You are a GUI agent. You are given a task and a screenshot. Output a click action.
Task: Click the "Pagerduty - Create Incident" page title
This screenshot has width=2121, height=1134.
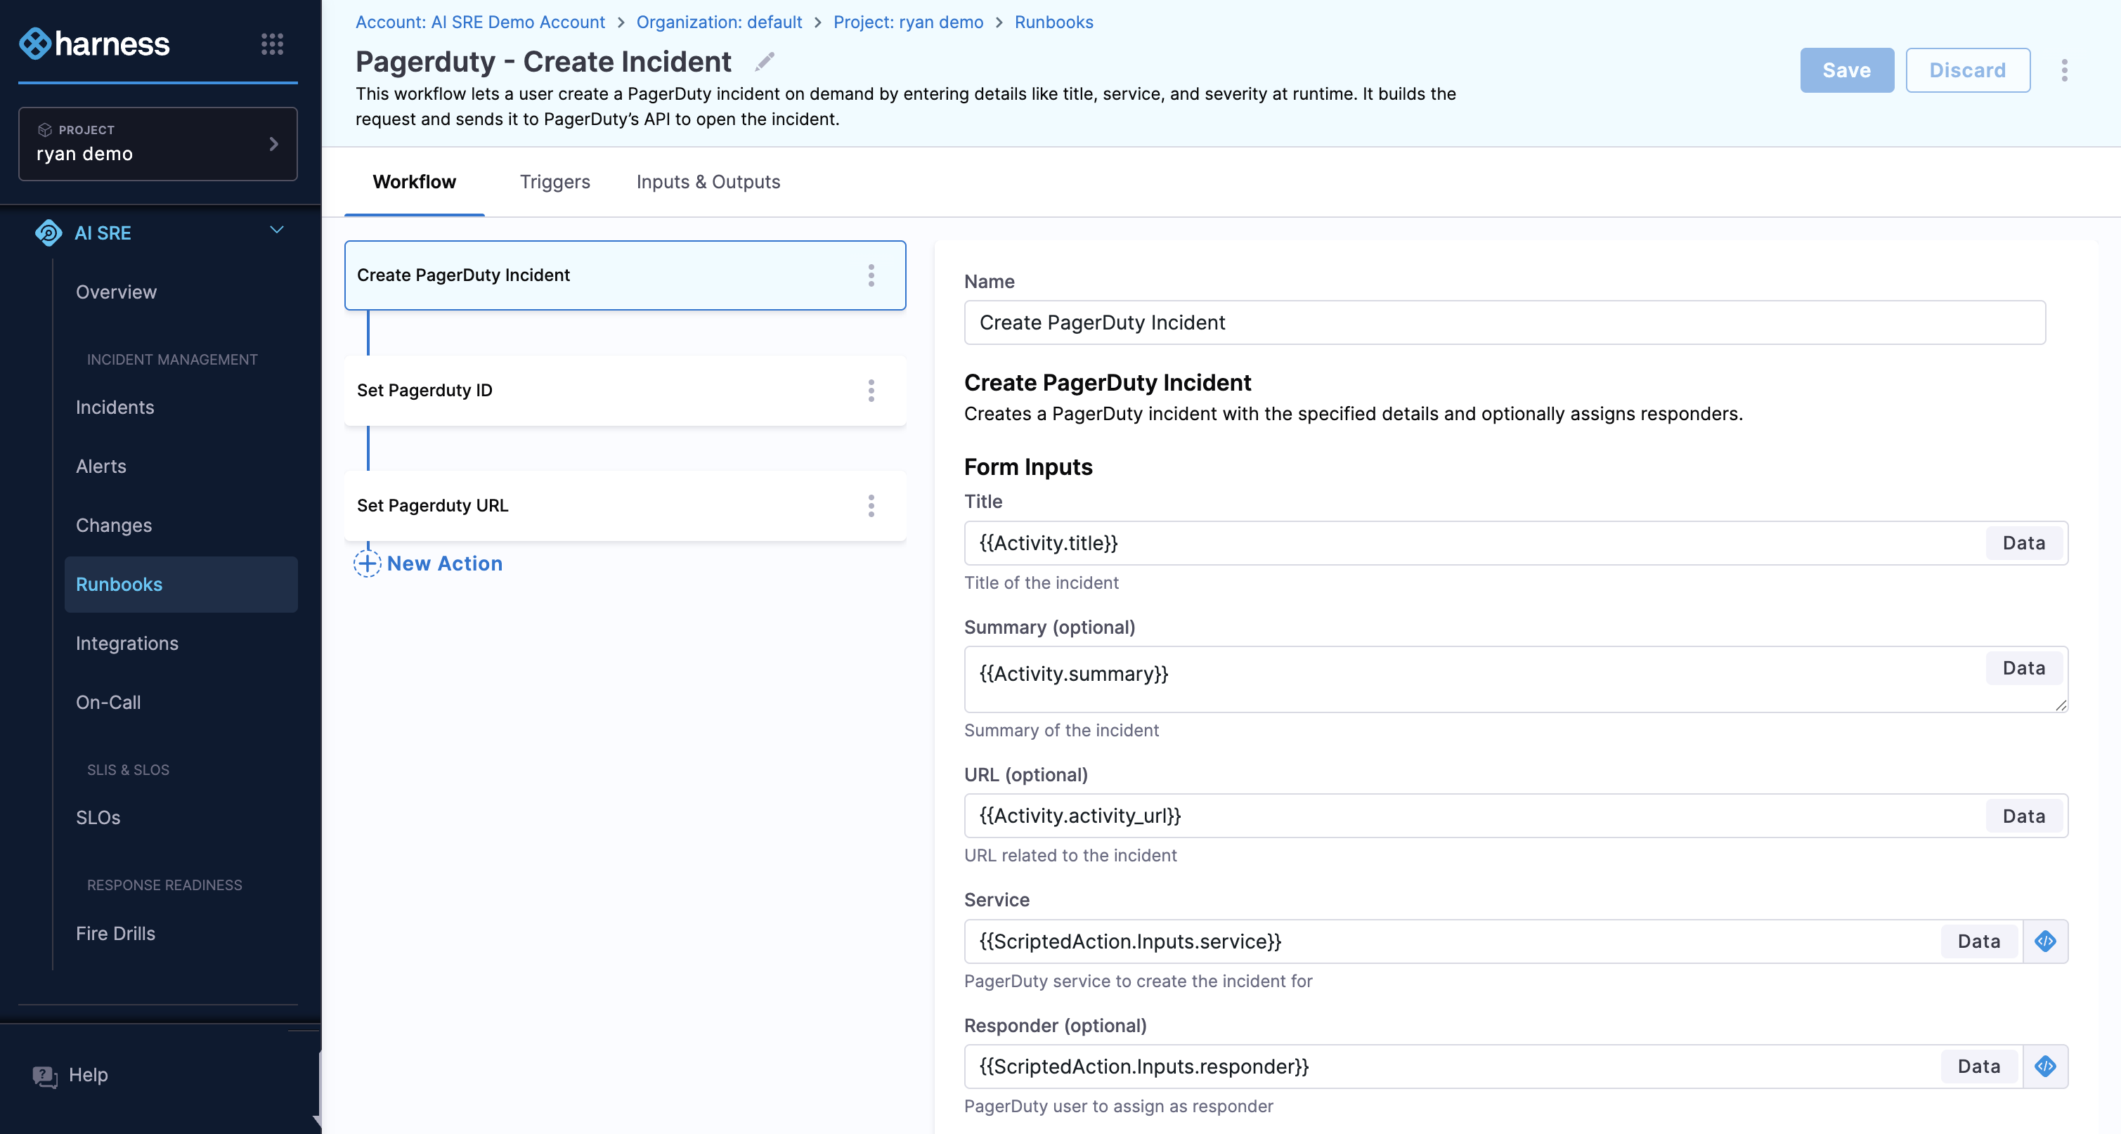pyautogui.click(x=543, y=62)
